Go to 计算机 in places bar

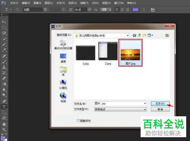coord(63,84)
